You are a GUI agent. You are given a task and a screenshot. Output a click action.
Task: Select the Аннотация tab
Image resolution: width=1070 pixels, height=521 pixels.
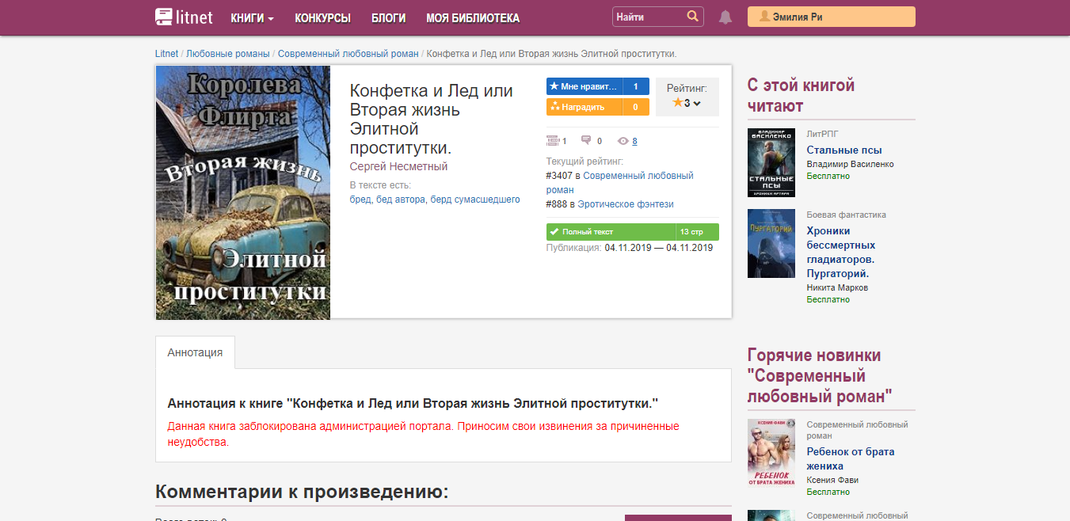pos(195,352)
